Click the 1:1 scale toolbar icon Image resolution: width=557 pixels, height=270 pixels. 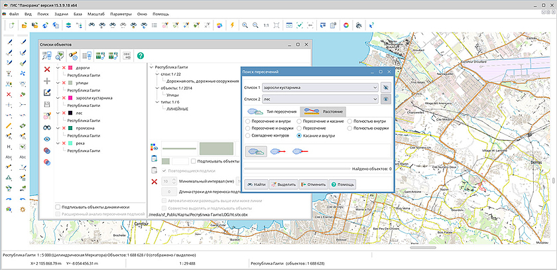[x=265, y=25]
